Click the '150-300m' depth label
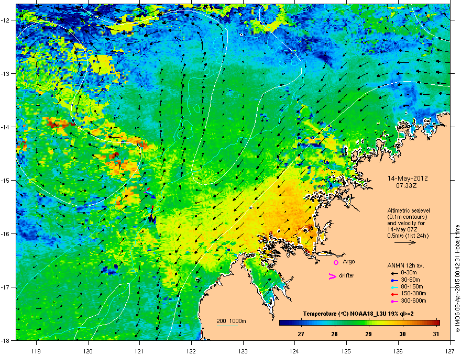 click(413, 293)
